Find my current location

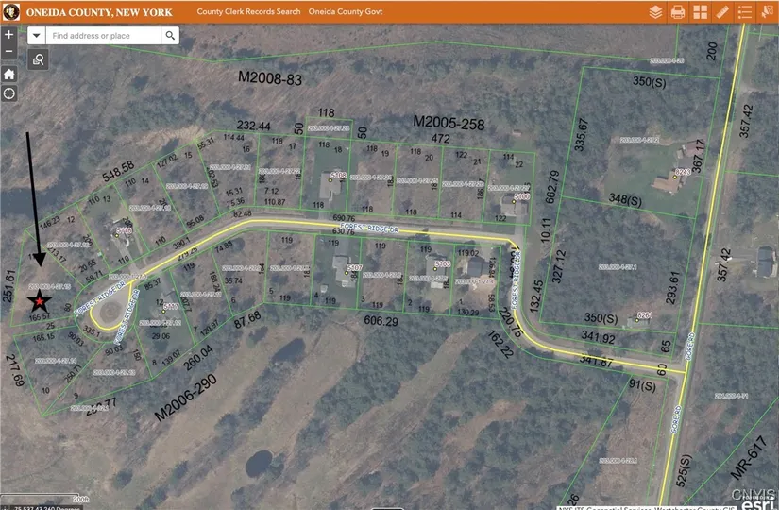click(x=9, y=93)
